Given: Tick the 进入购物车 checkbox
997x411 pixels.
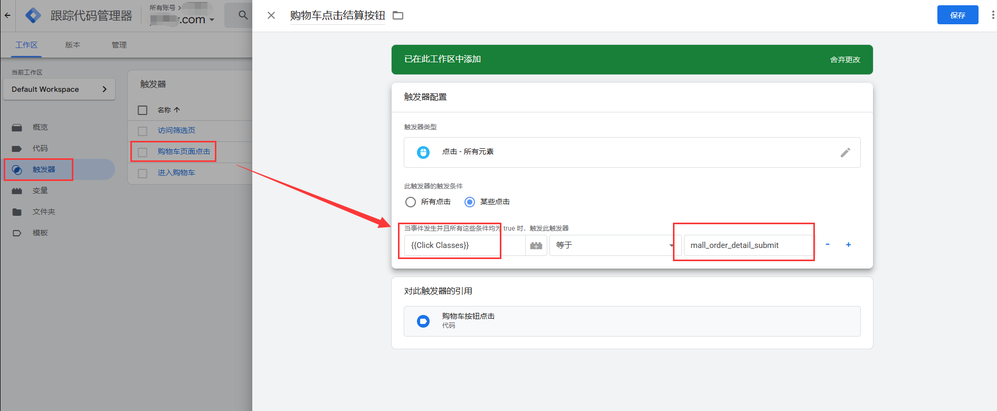Looking at the screenshot, I should (143, 173).
